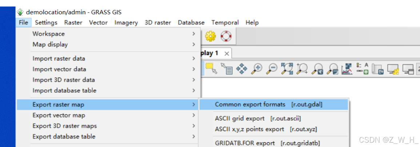Open the Imagery menu
The image size is (420, 147).
126,23
